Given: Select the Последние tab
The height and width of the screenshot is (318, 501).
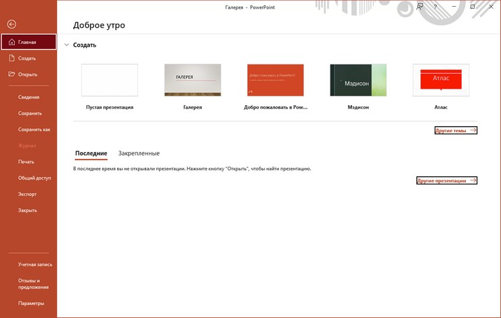Looking at the screenshot, I should 91,154.
